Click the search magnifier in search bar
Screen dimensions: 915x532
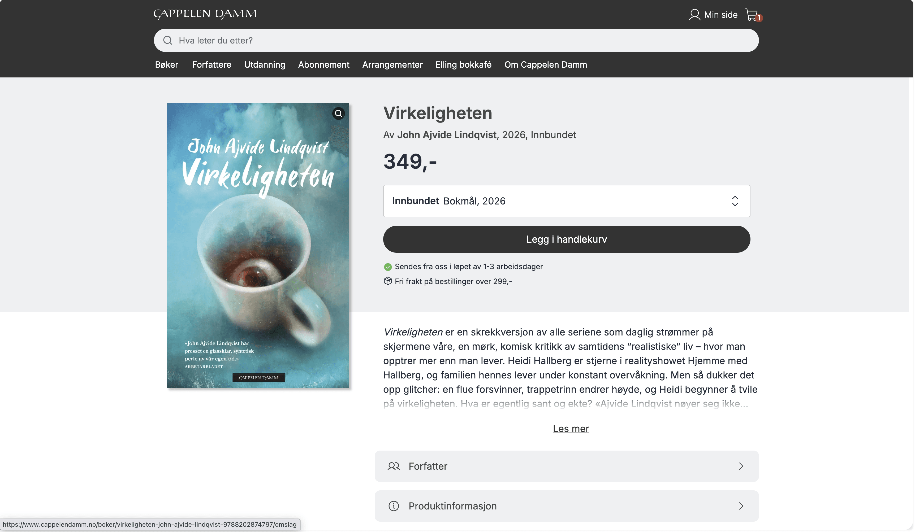[167, 40]
